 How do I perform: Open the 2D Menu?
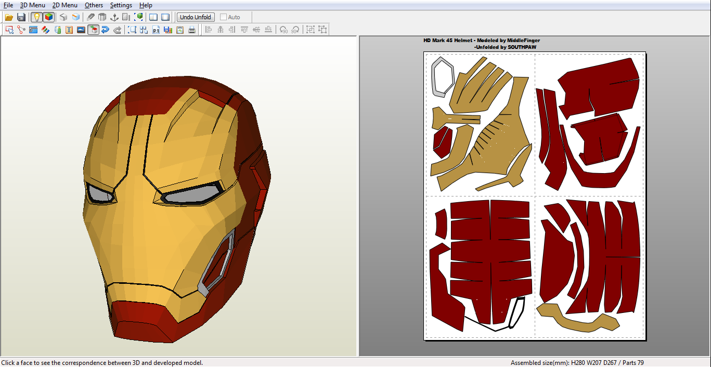pos(65,5)
